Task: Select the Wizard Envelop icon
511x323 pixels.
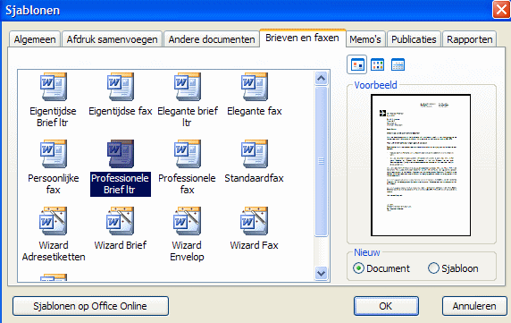Action: [x=188, y=221]
